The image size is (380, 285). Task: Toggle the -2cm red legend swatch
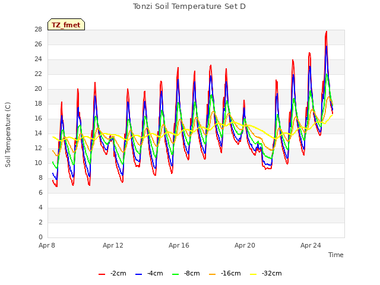coord(102,274)
